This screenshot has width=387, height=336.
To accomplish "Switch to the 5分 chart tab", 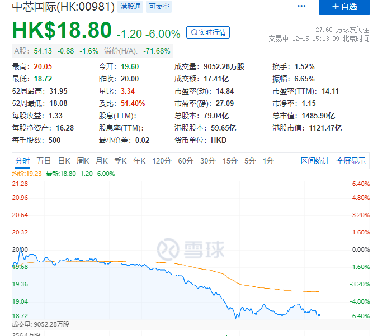I will [250, 161].
